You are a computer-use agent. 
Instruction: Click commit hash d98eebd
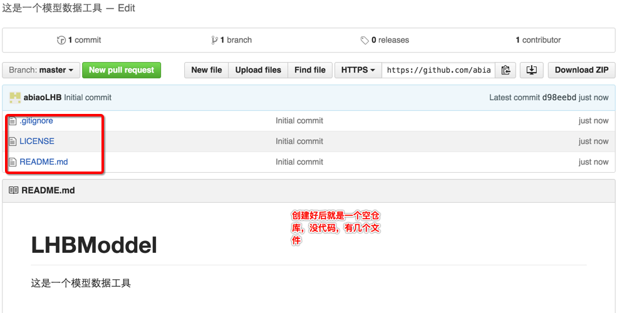point(559,98)
